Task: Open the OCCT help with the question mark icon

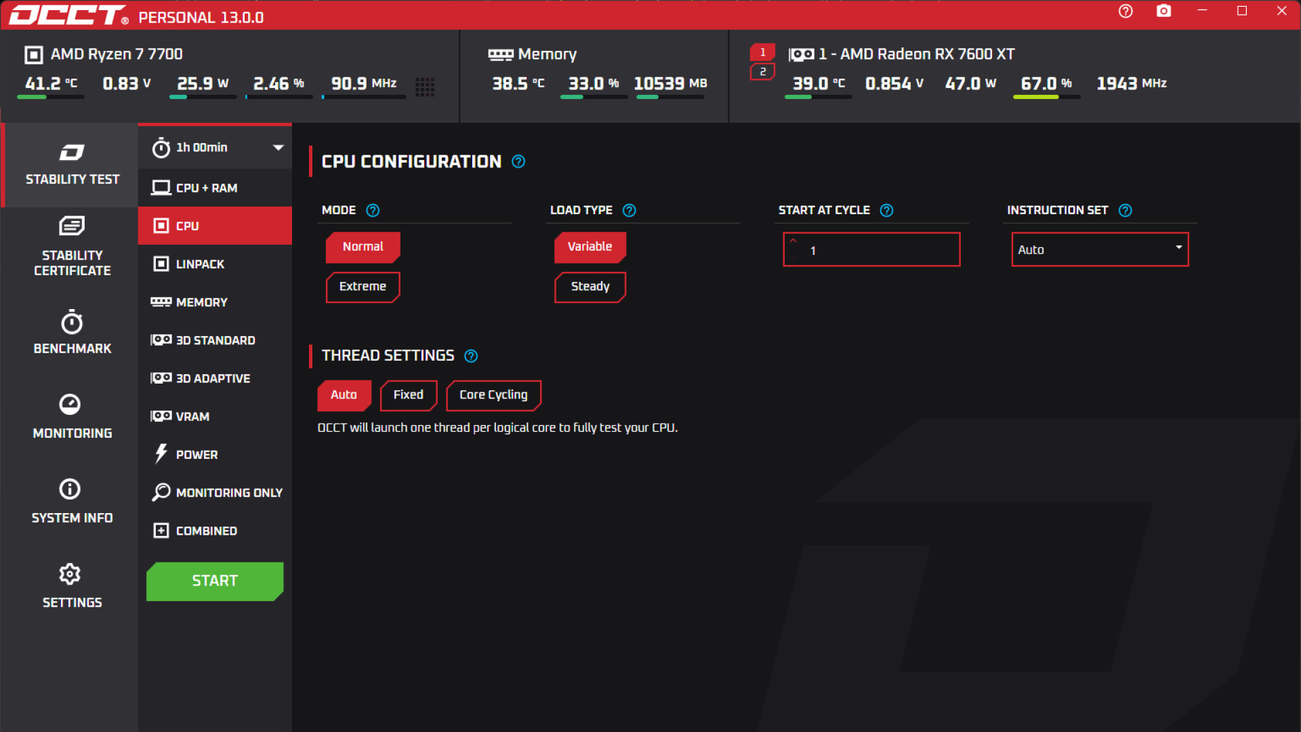Action: click(1126, 11)
